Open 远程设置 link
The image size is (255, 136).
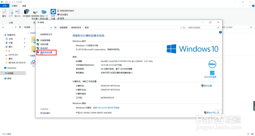[44, 44]
